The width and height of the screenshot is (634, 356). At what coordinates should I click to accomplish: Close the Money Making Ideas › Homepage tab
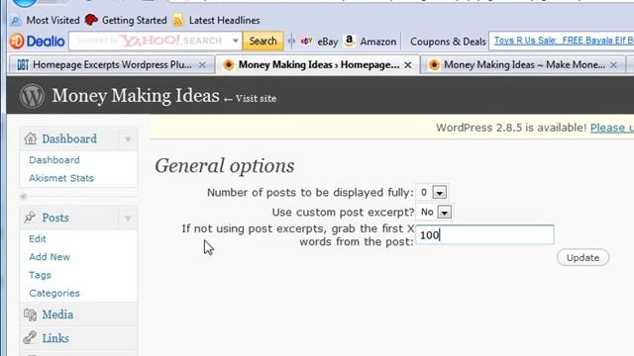pos(408,65)
